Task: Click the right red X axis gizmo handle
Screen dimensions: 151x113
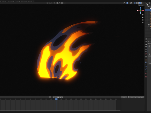Action: point(143,10)
